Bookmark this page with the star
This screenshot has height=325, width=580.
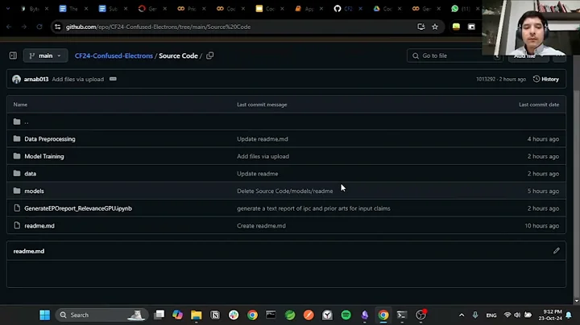click(435, 27)
